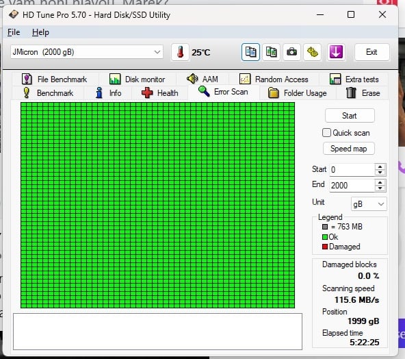Image resolution: width=405 pixels, height=359 pixels.
Task: Open the File Benchmark tab
Action: click(x=55, y=79)
